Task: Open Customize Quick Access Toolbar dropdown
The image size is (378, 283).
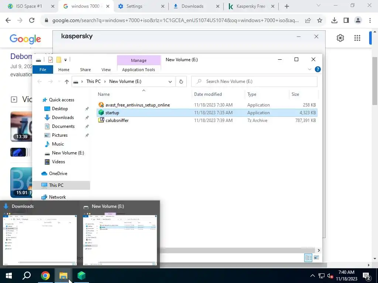Action: tap(65, 60)
